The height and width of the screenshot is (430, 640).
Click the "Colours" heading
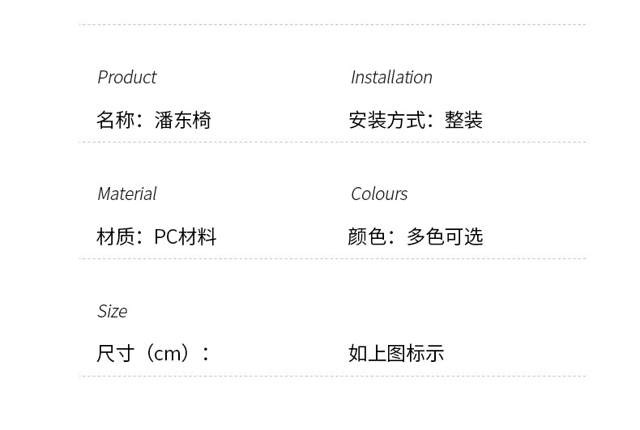[378, 194]
